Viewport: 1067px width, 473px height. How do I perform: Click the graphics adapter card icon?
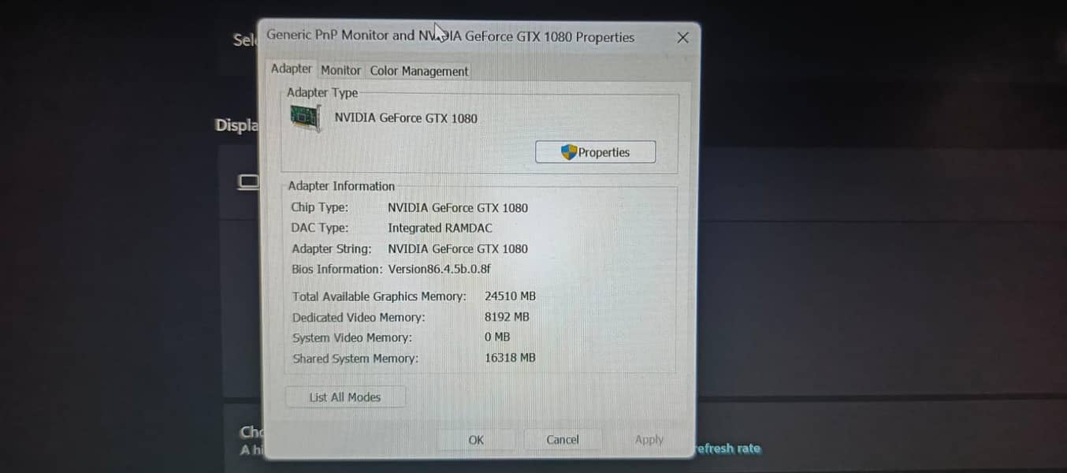click(x=305, y=118)
